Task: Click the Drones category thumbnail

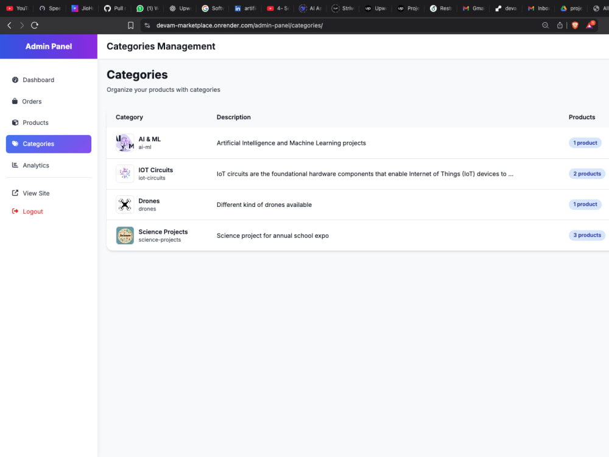Action: (x=125, y=204)
